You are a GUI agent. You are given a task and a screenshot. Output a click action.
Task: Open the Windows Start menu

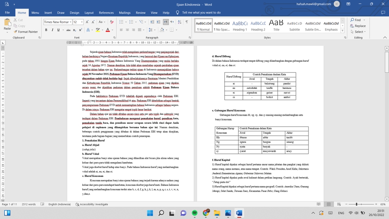click(150, 213)
